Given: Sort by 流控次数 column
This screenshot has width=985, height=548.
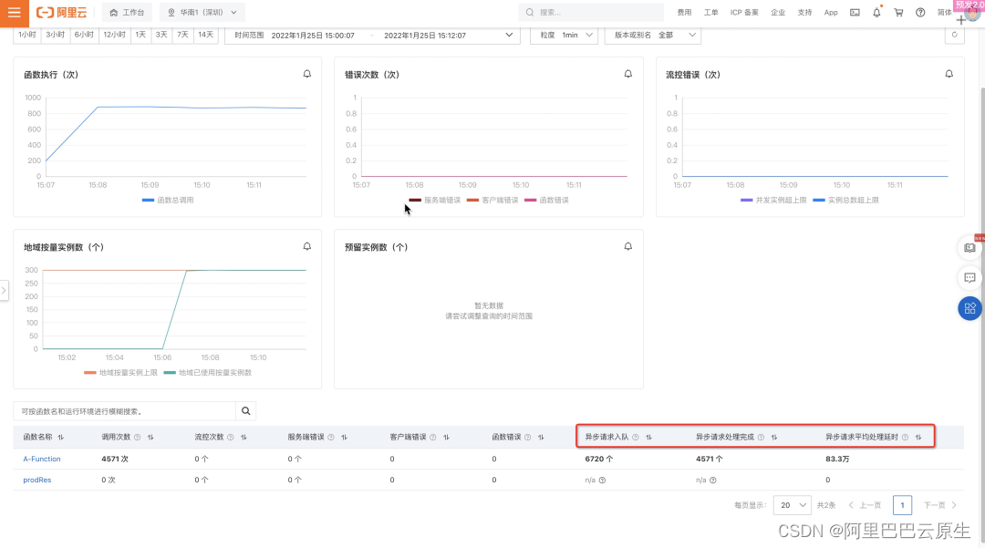Looking at the screenshot, I should [244, 437].
